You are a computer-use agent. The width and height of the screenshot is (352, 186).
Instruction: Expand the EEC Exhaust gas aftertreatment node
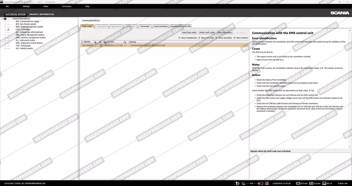pyautogui.click(x=5, y=32)
